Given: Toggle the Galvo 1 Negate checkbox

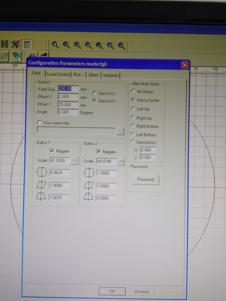Looking at the screenshot, I should 52,151.
